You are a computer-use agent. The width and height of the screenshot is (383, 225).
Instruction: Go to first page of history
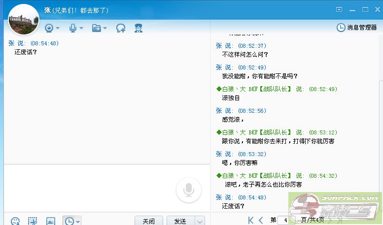pyautogui.click(x=251, y=220)
